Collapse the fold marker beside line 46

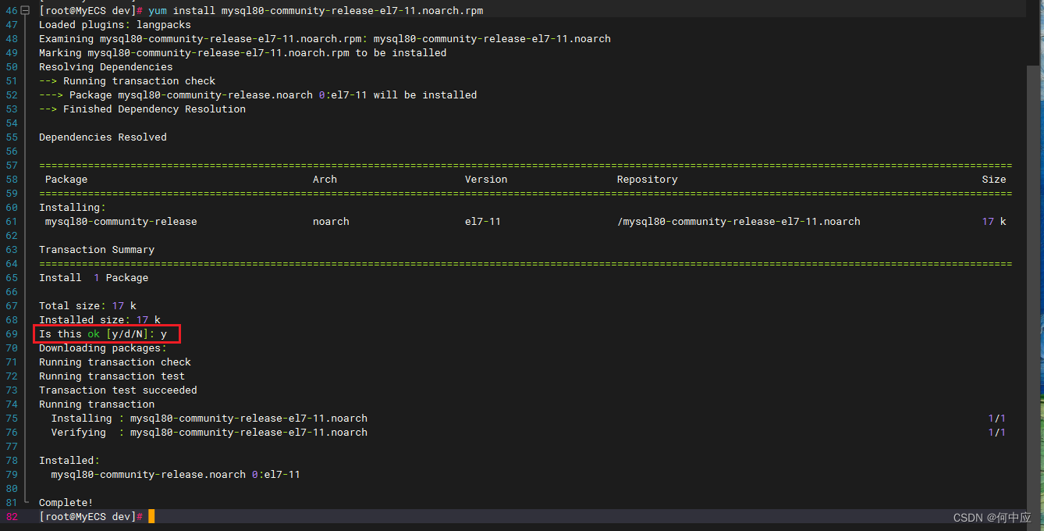coord(25,11)
